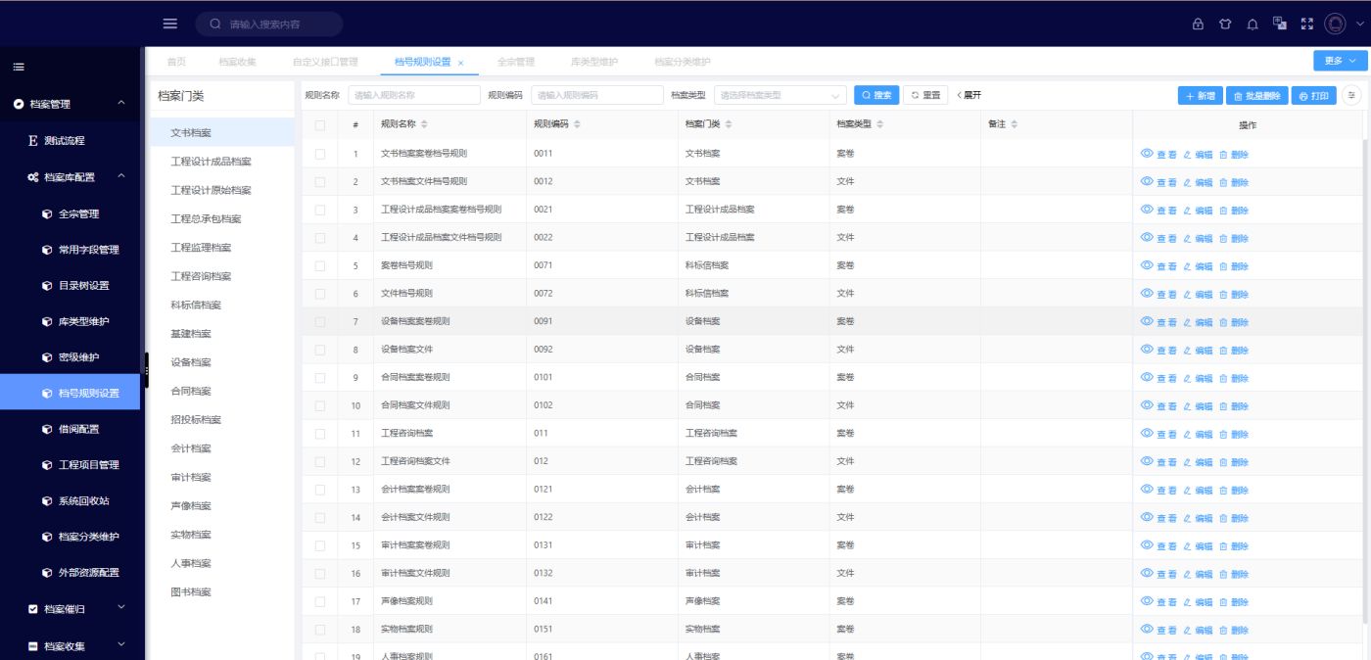
Task: Tick the select-all header checkbox
Action: pos(320,125)
